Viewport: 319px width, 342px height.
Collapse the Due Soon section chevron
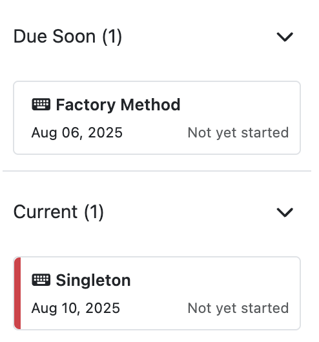[x=285, y=37]
